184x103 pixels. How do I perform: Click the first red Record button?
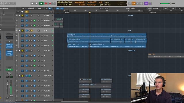tap(46, 3)
